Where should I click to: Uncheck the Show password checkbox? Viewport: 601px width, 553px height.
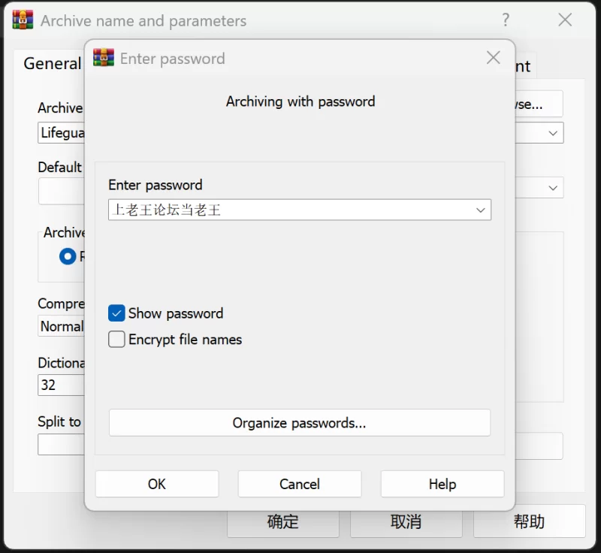point(116,313)
